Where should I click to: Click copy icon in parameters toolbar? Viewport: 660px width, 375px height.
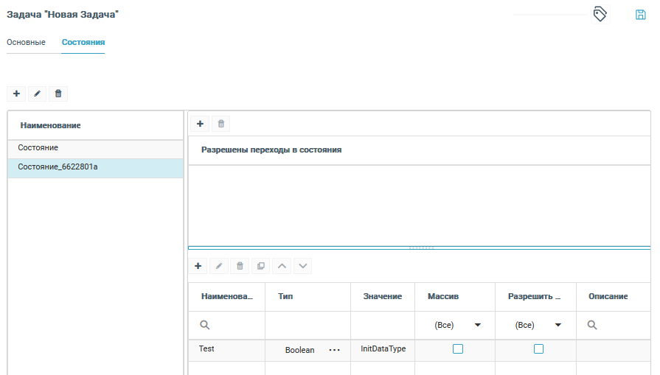[261, 265]
